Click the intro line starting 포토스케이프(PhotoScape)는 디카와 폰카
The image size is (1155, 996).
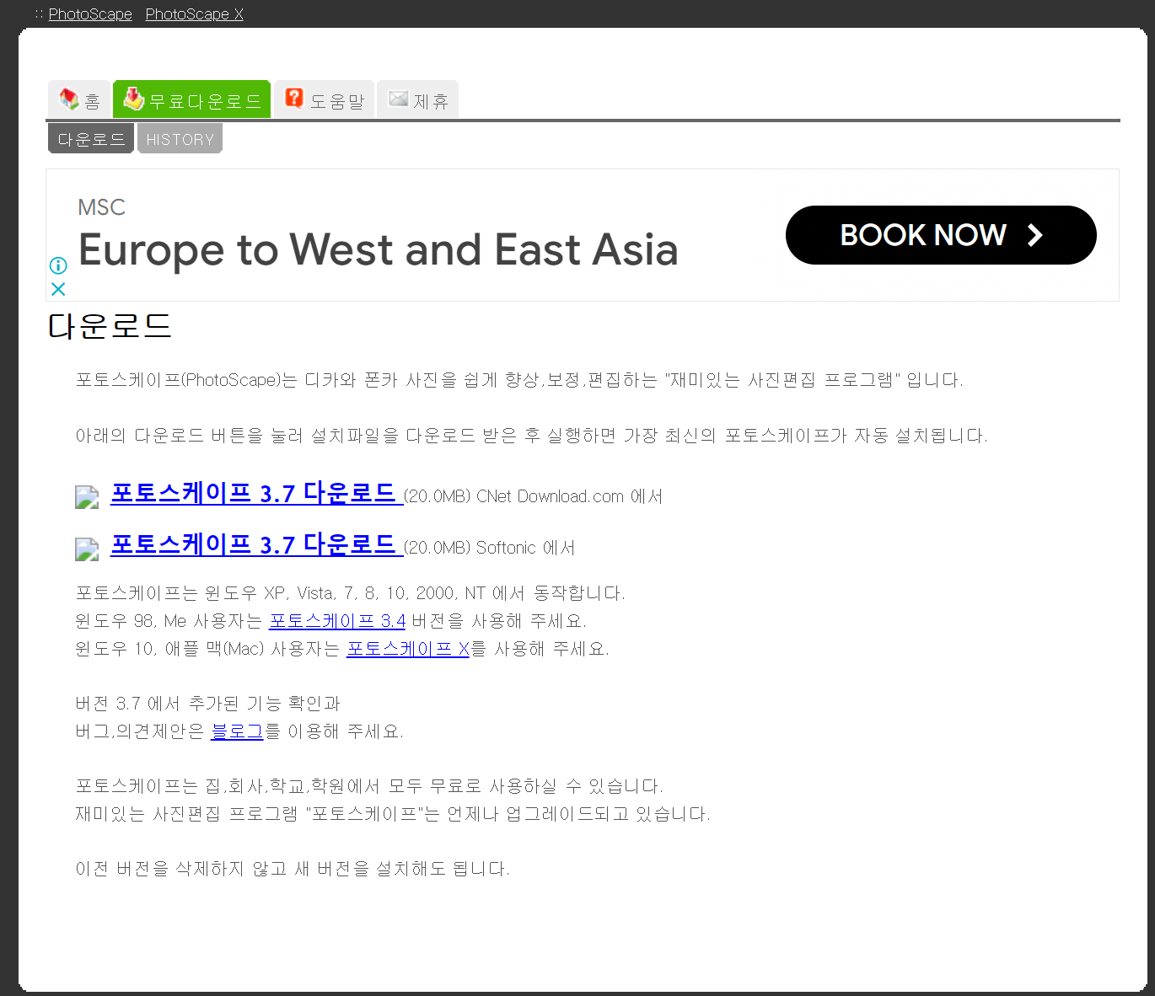519,380
